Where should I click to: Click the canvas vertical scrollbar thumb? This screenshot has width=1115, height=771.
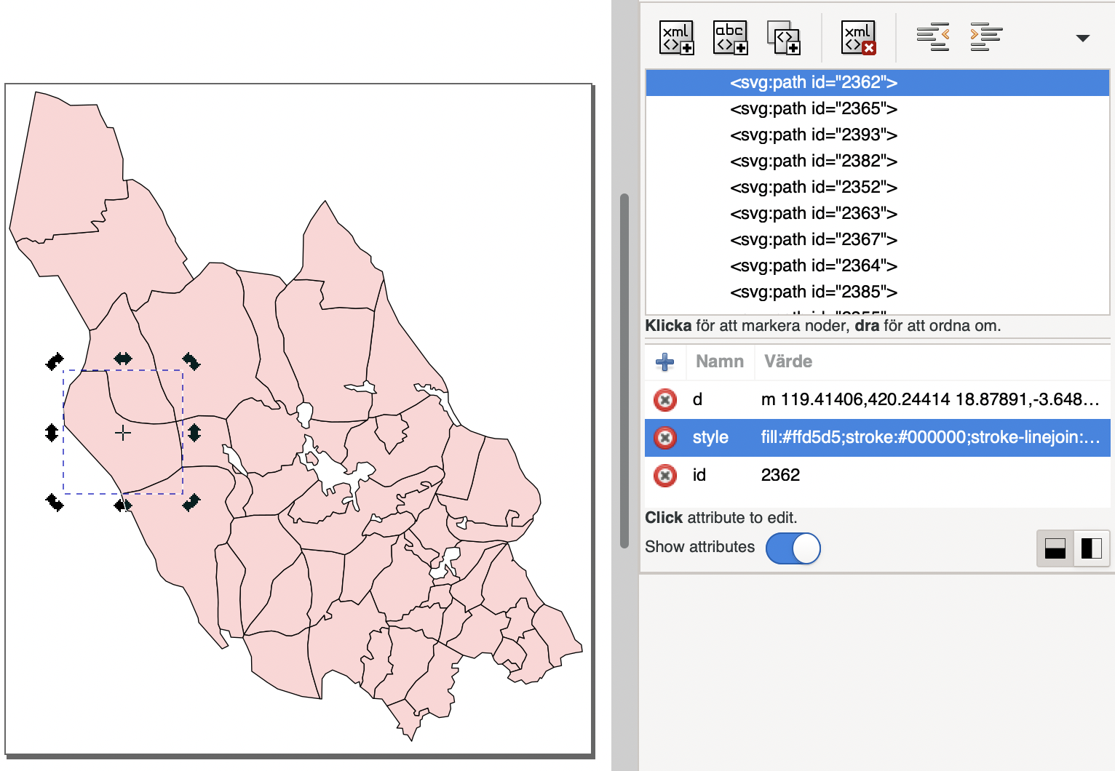624,371
